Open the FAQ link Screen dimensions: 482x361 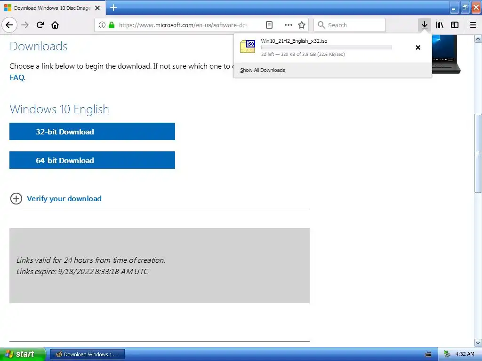click(x=17, y=78)
